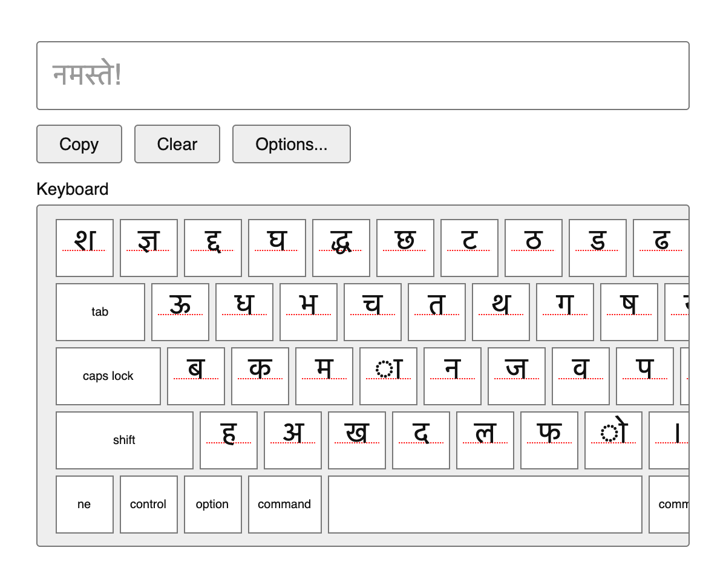This screenshot has height=588, width=726.
Task: Tap the त key
Action: pos(437,312)
